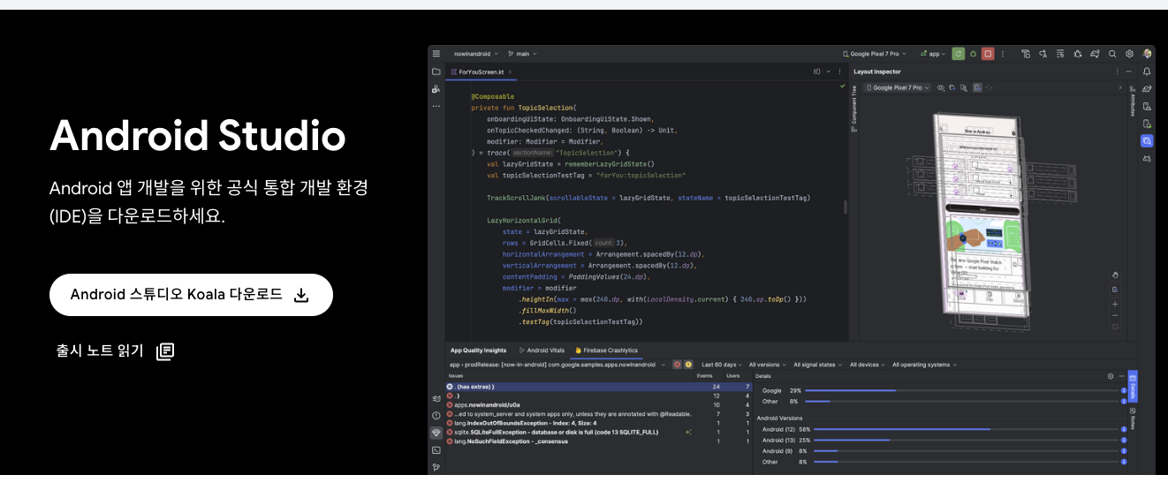Select the pan hand tool in Layout Inspector

tap(1115, 275)
